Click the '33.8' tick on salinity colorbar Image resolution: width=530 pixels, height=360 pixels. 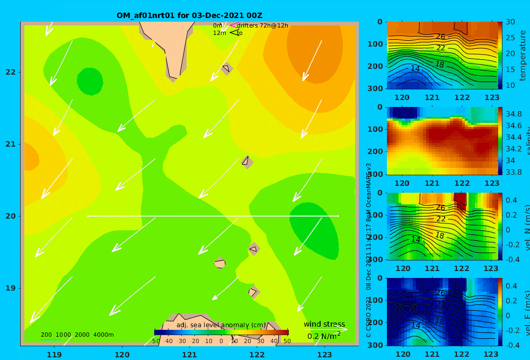(x=514, y=172)
